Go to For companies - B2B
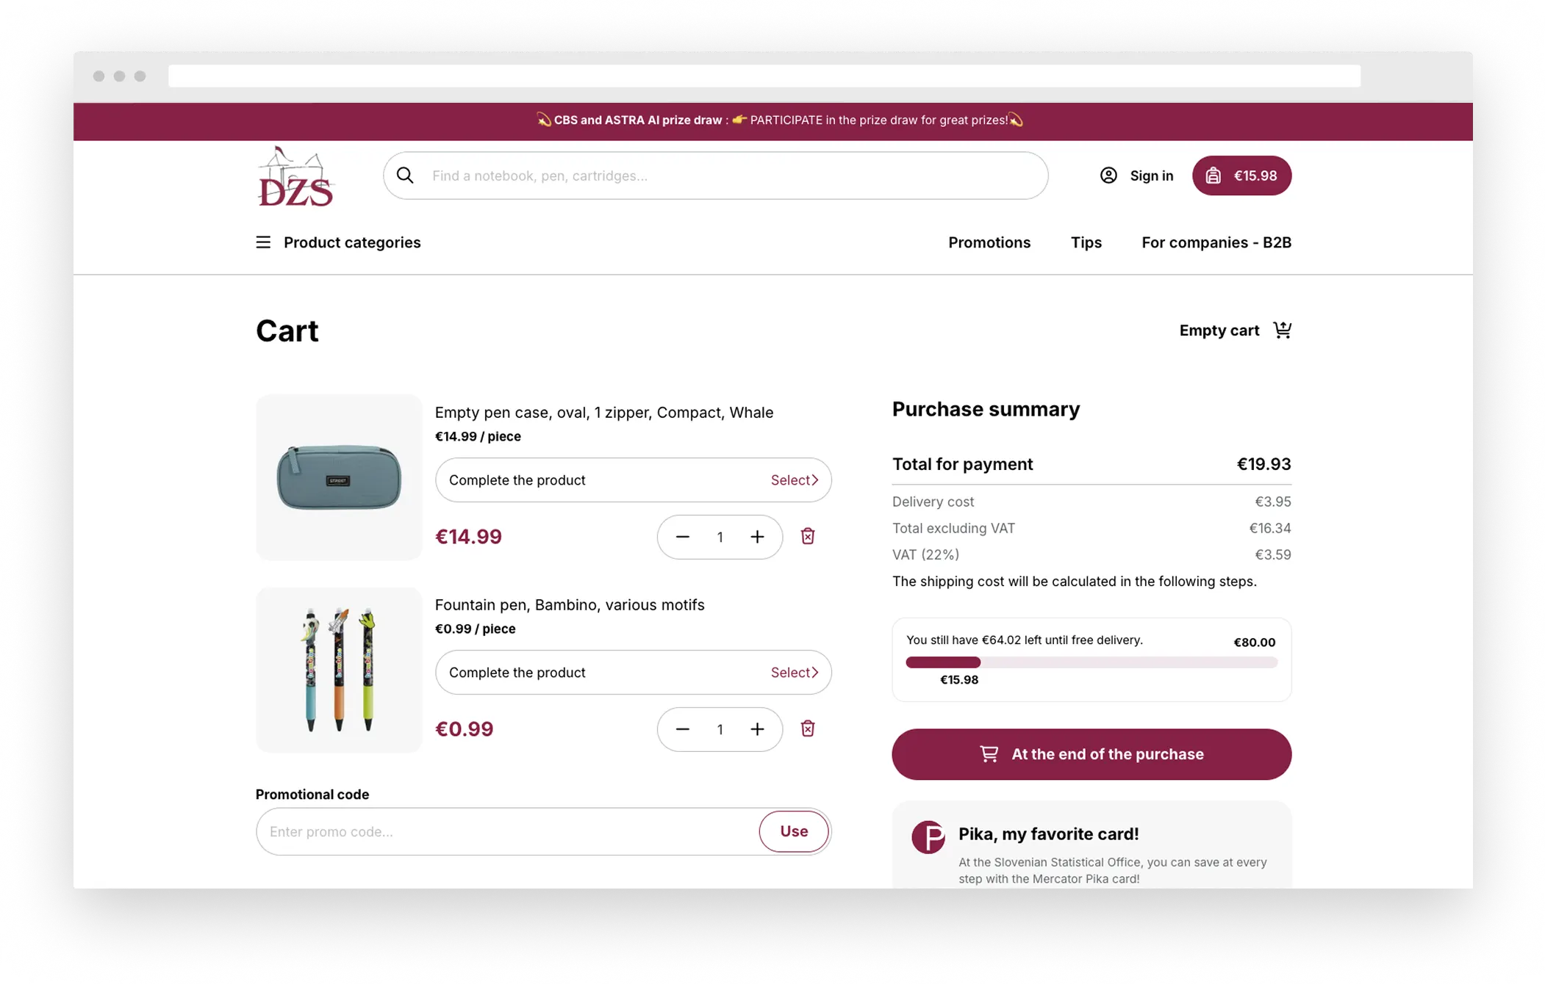 pos(1216,242)
